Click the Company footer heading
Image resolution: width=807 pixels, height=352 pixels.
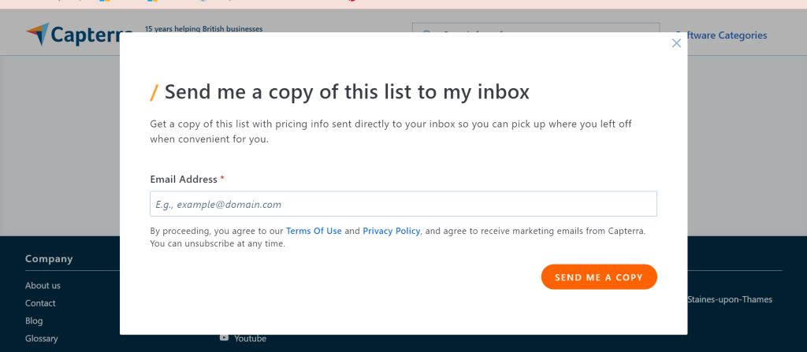coord(49,258)
